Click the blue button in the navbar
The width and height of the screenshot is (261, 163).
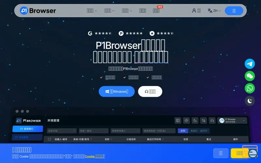click(234, 11)
